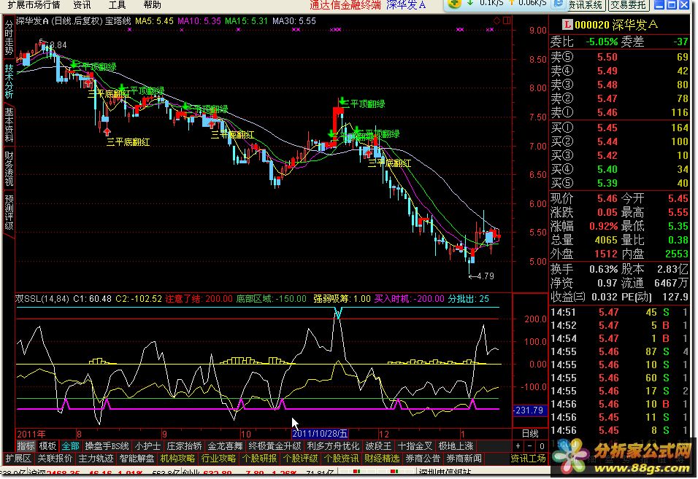Click the red split-window icon above chart
The width and height of the screenshot is (698, 479).
pos(507,20)
